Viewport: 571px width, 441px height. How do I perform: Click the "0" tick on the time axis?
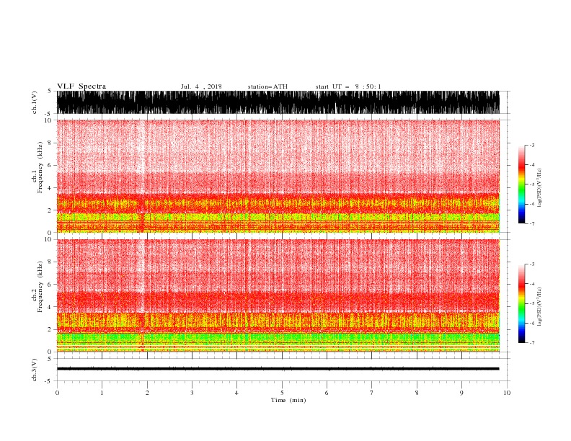tap(57, 393)
